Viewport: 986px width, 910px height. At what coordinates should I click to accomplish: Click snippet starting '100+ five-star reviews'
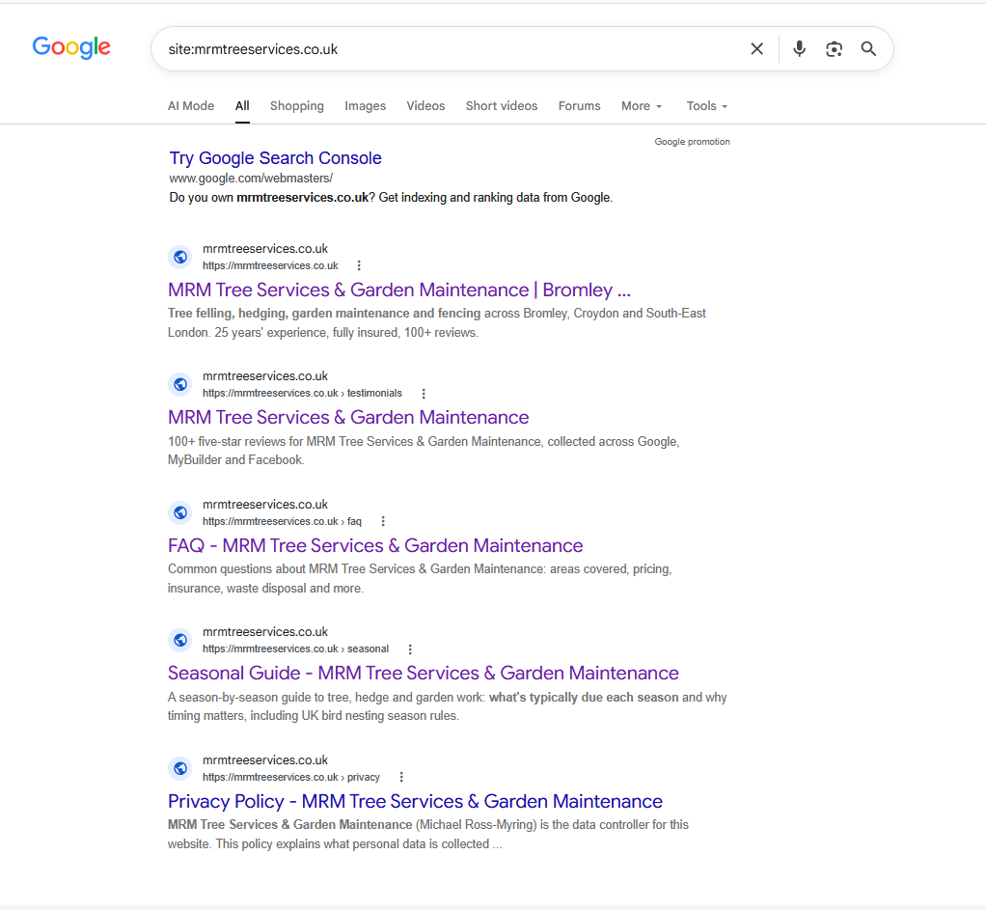[424, 451]
